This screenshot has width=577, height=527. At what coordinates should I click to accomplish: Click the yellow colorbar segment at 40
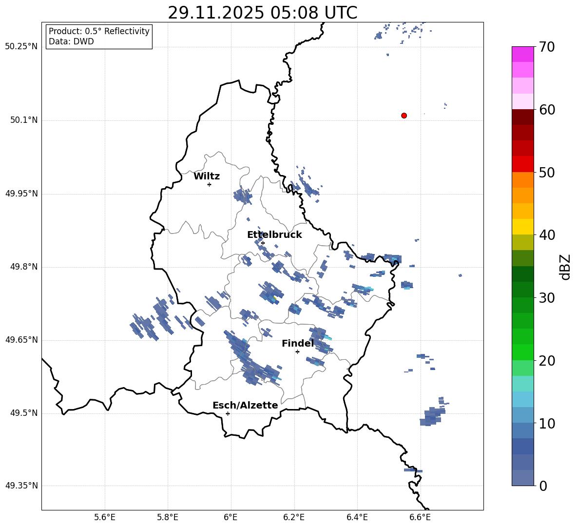pyautogui.click(x=523, y=227)
